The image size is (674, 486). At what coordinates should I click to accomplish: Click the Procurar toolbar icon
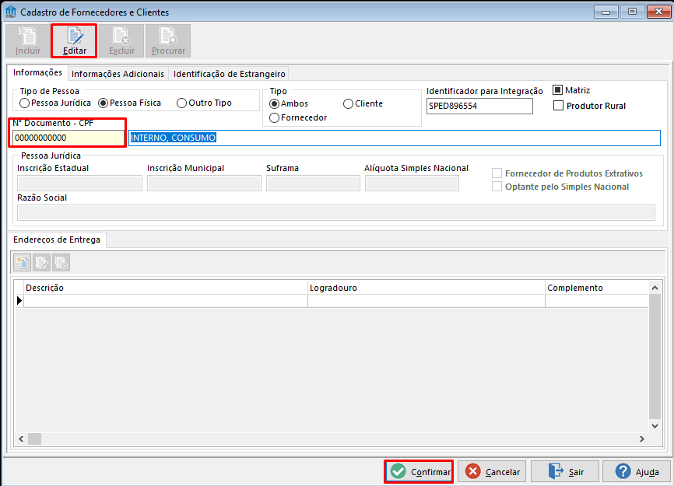coord(168,40)
